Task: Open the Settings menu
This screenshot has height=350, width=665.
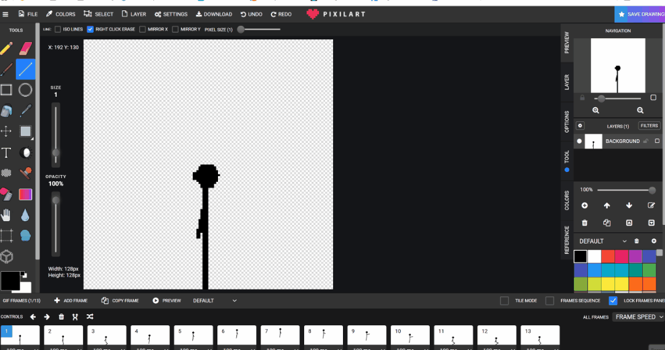Action: pyautogui.click(x=171, y=14)
